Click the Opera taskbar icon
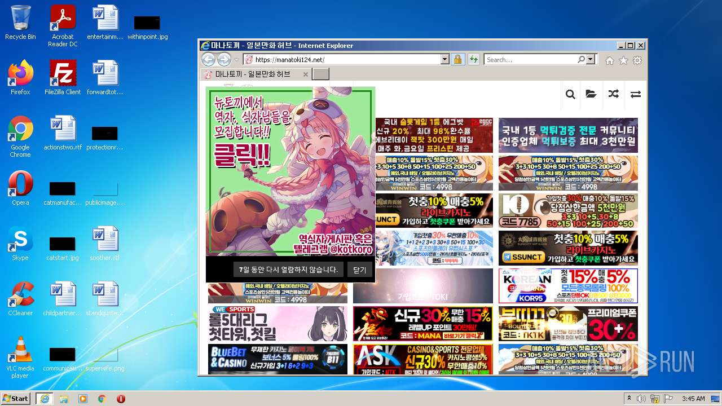Screen dimensions: 722x406 point(121,399)
